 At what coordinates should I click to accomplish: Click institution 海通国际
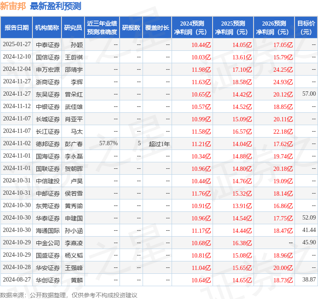(48, 231)
